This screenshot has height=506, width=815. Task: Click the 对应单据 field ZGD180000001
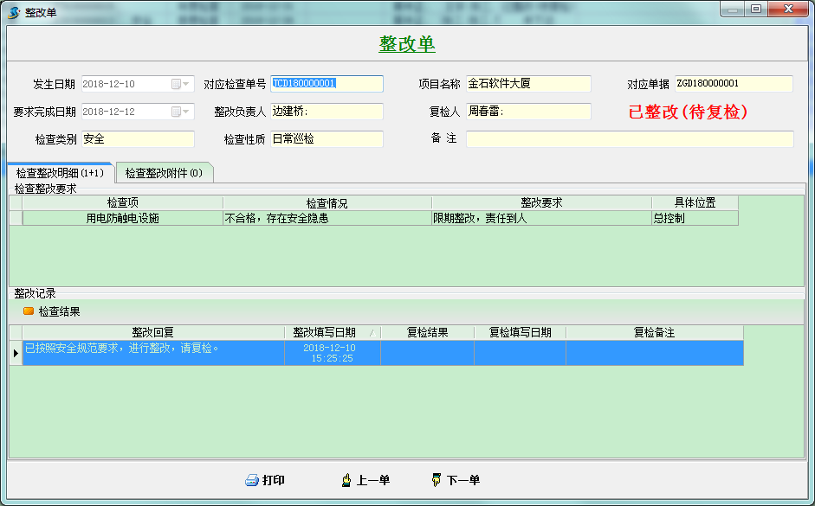tap(734, 84)
